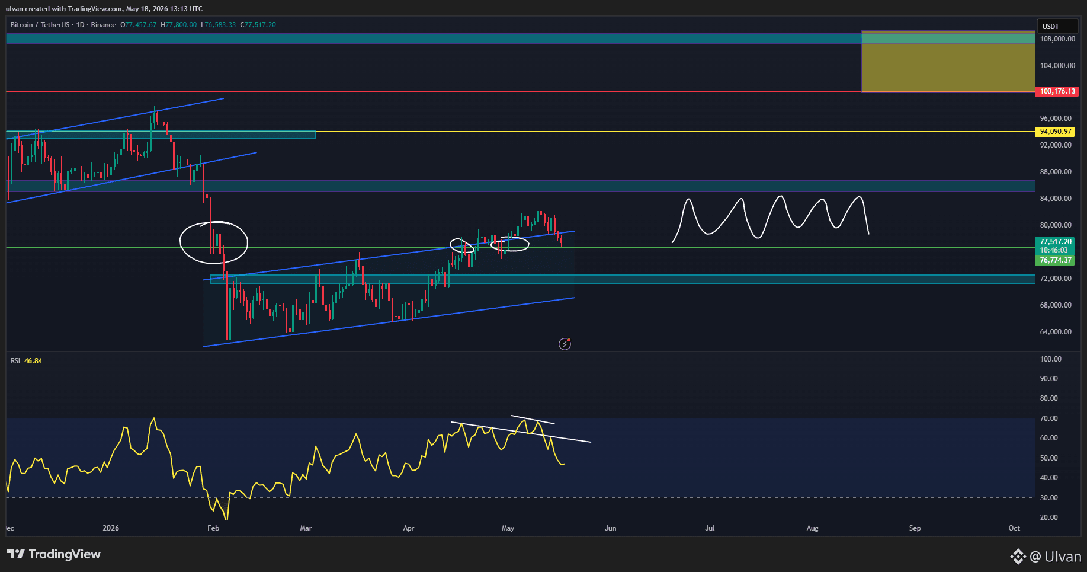1087x572 pixels.
Task: Click the Oct label on time axis
Action: [1015, 528]
